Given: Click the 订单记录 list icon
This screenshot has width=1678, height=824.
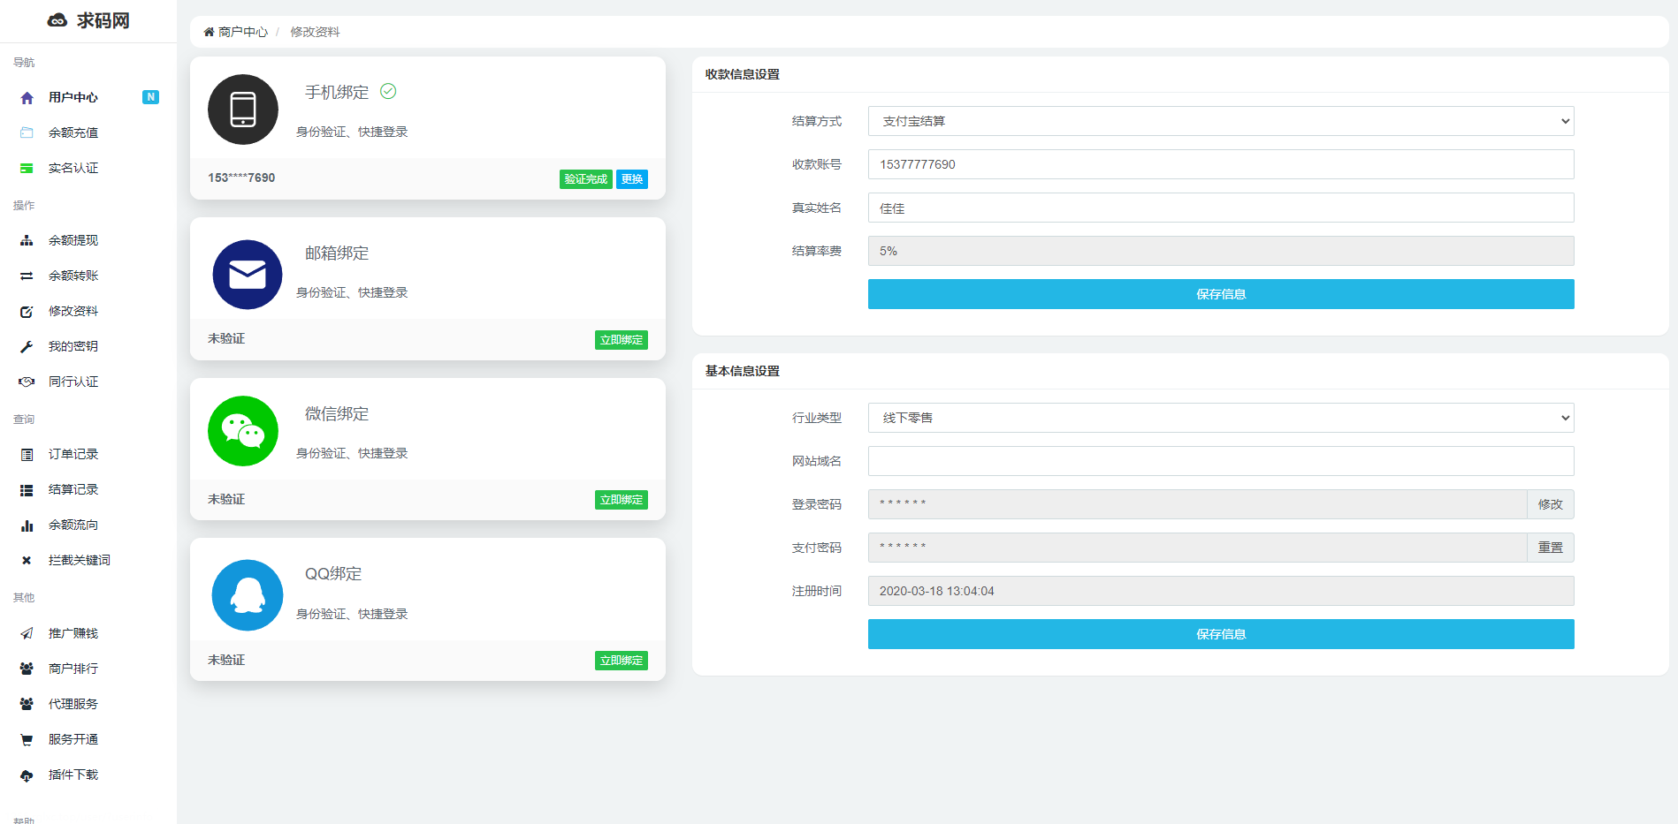Looking at the screenshot, I should 27,454.
